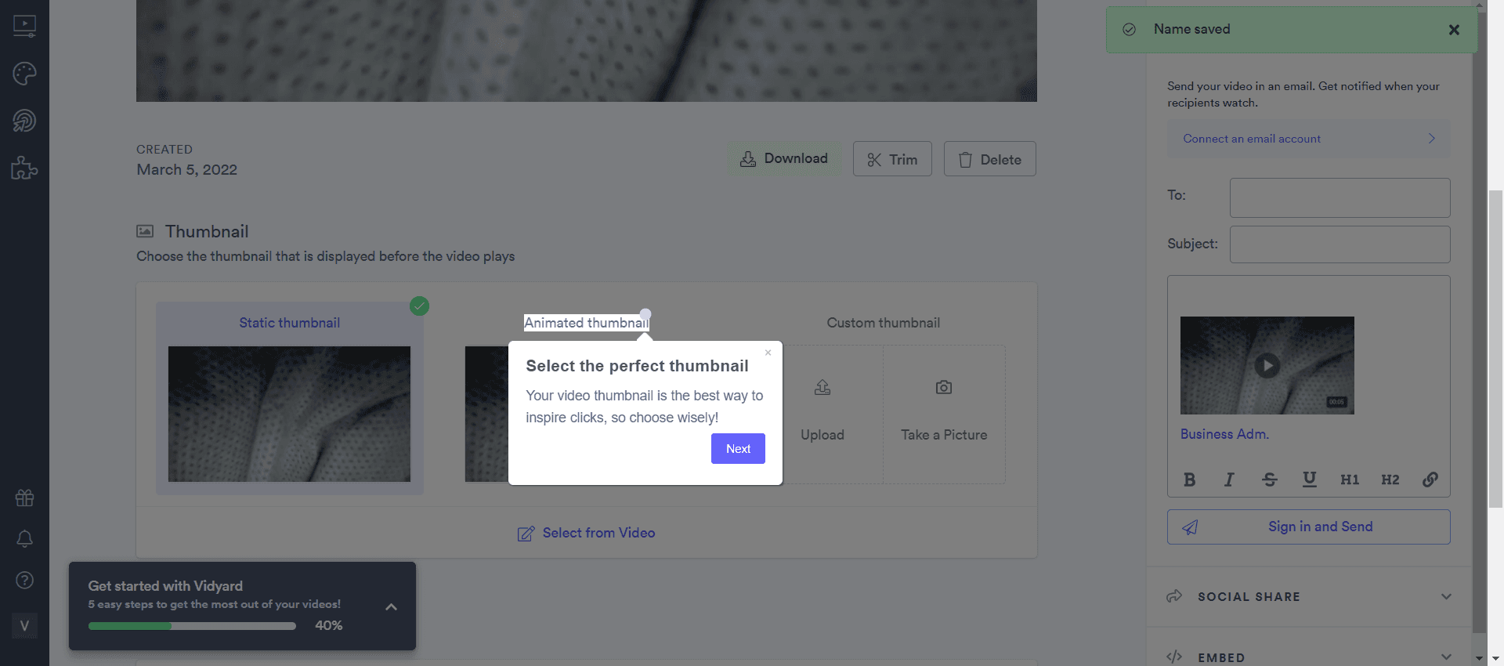Viewport: 1504px width, 666px height.
Task: Collapse the Get started with Vidyard panel
Action: 391,606
